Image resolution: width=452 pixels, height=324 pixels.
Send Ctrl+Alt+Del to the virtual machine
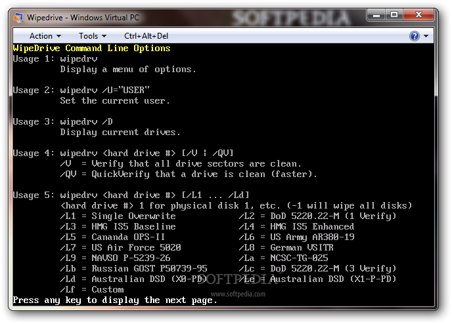coord(146,36)
